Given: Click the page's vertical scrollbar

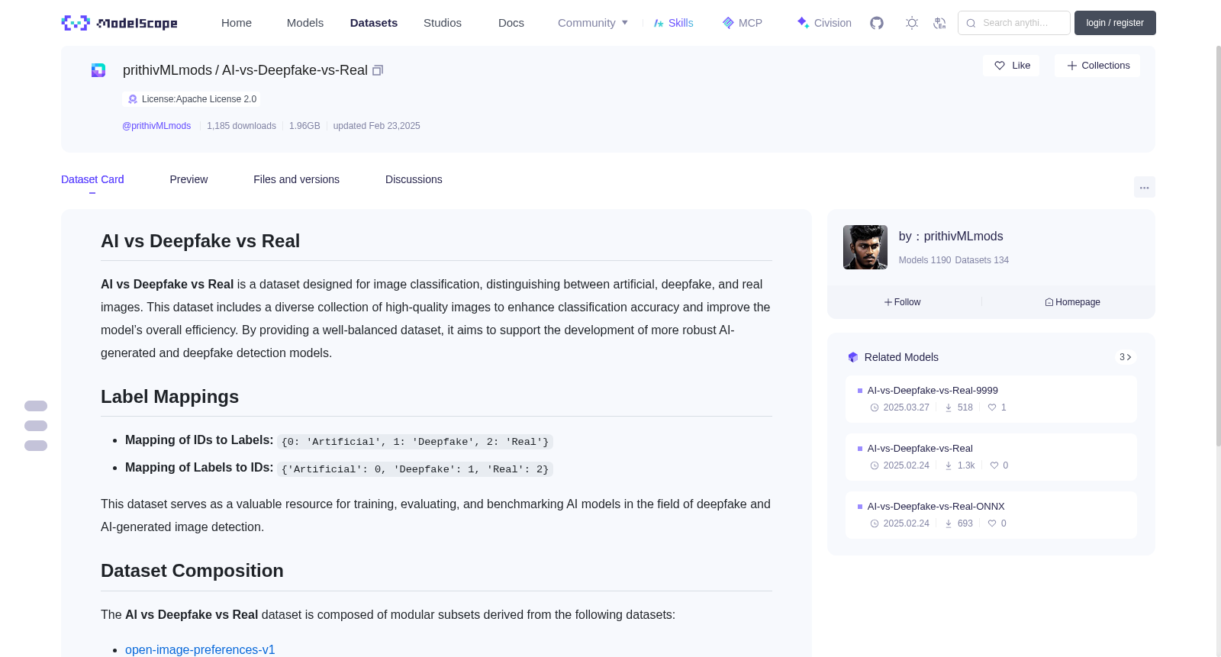Looking at the screenshot, I should click(1218, 244).
